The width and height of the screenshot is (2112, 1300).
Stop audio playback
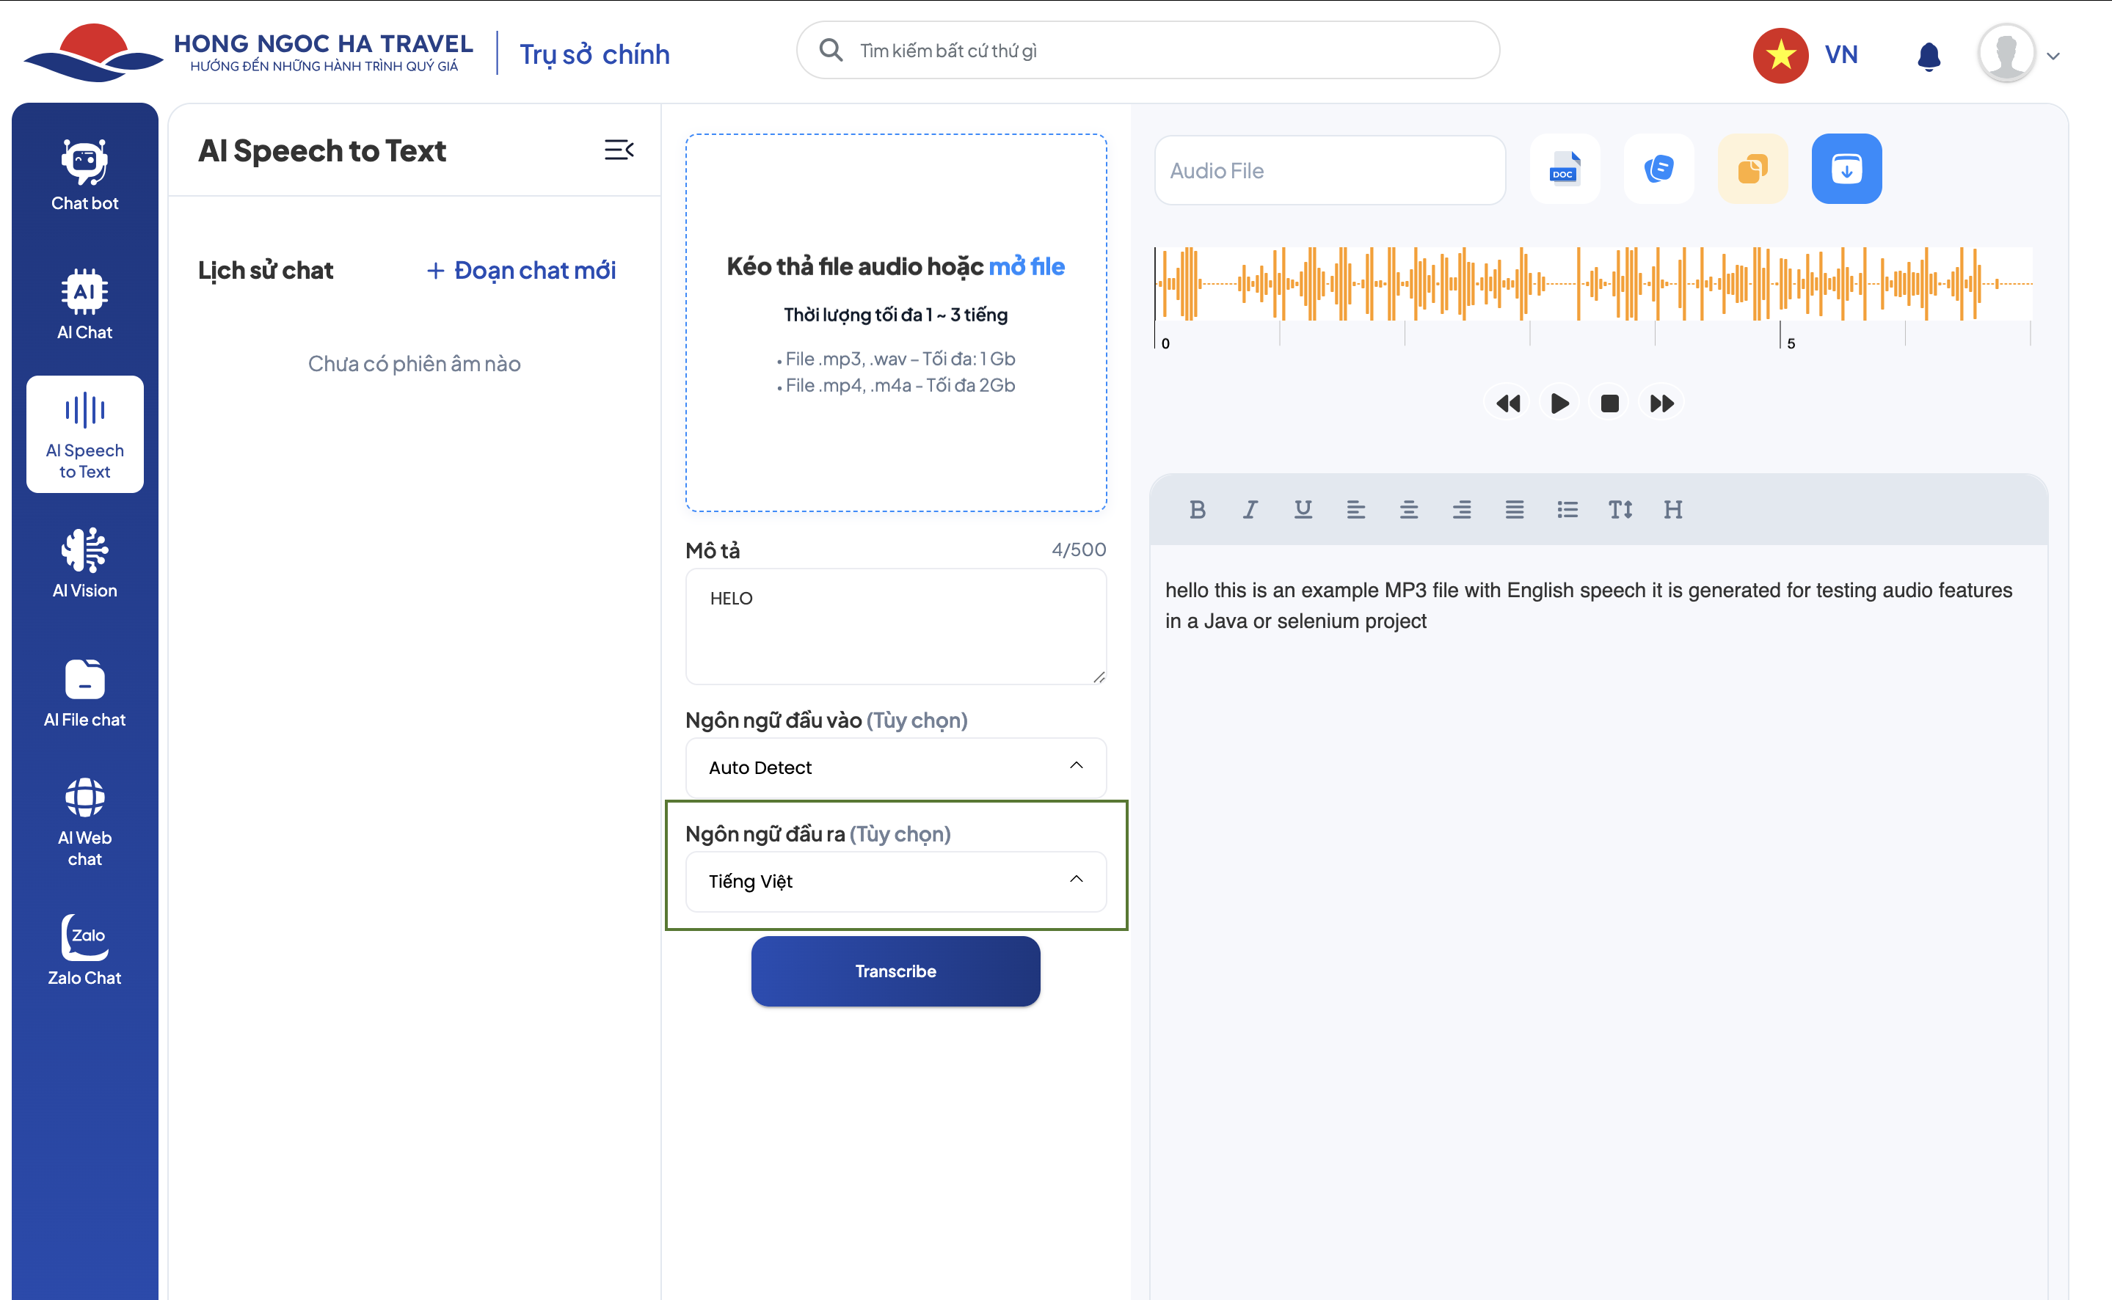[x=1609, y=403]
